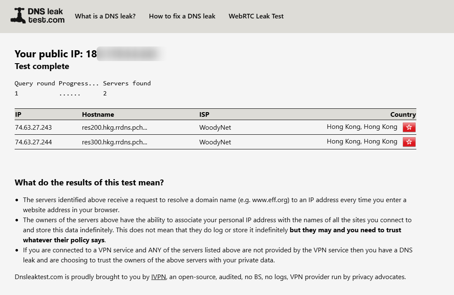Select the IP address 74.63.27.243

click(33, 128)
